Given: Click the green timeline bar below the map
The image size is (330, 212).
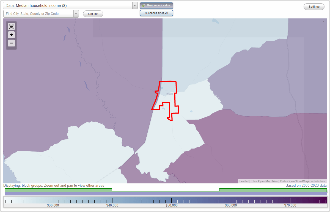Looking at the screenshot, I should [165, 190].
